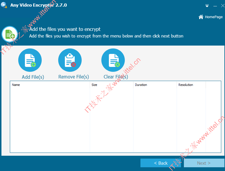Close the Any Video Encryptor window
The image size is (225, 171).
pyautogui.click(x=223, y=6)
